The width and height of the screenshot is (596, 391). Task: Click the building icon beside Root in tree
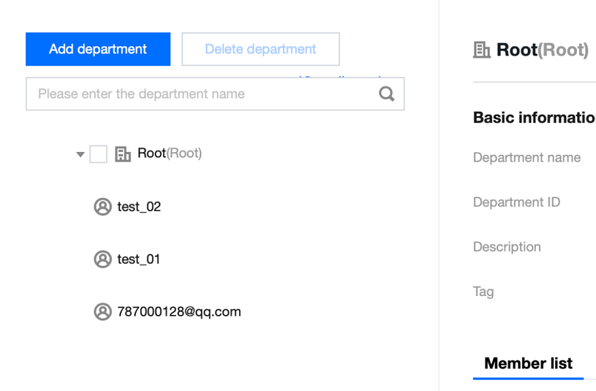[x=123, y=155]
